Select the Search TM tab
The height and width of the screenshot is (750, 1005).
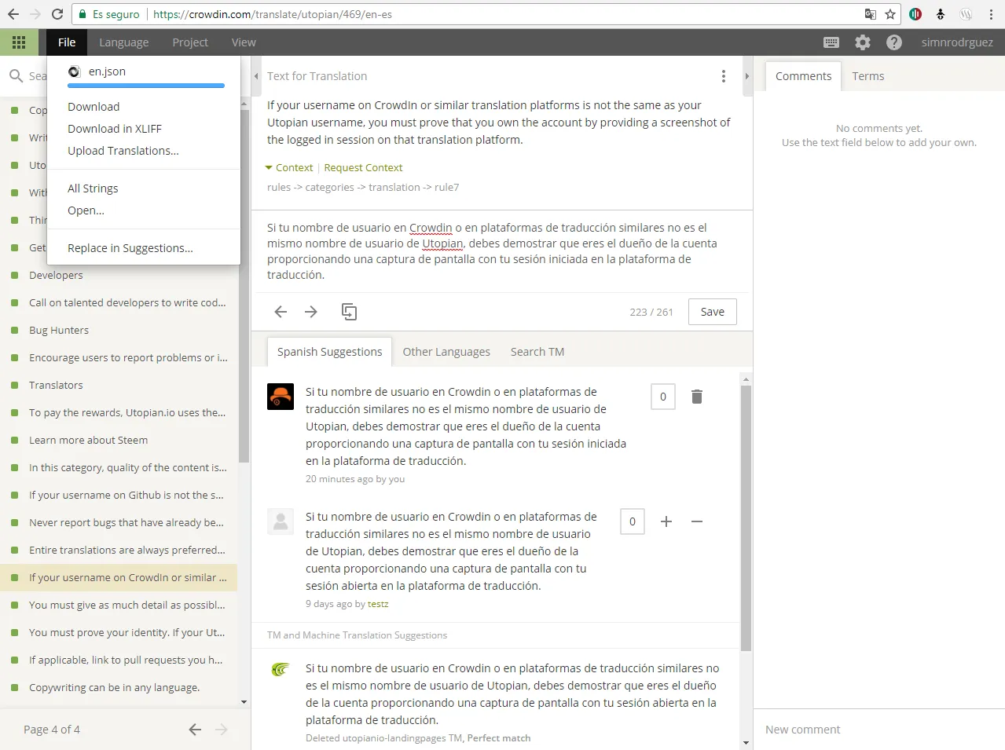[x=537, y=352]
